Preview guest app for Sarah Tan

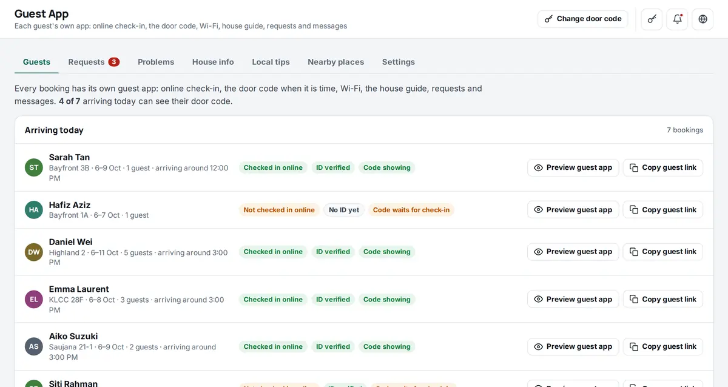573,167
